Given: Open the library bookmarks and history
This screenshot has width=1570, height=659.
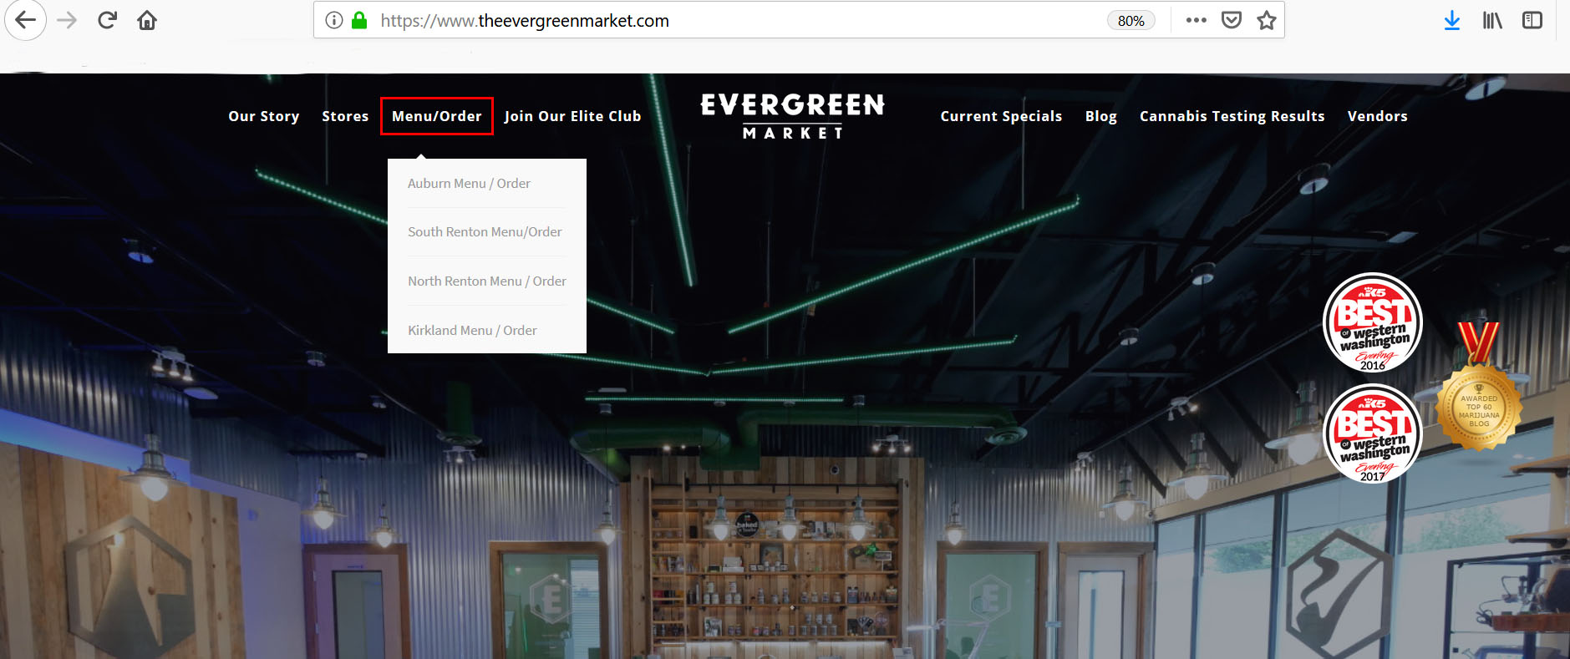Looking at the screenshot, I should 1492,20.
